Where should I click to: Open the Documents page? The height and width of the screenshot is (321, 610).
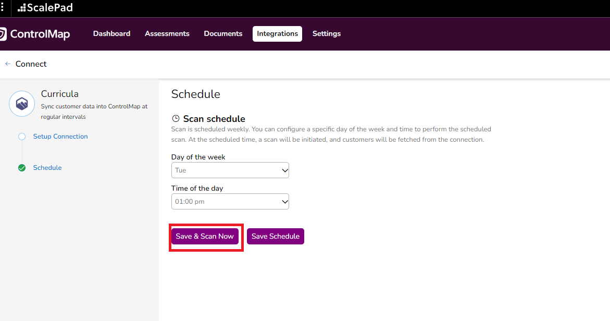point(222,33)
